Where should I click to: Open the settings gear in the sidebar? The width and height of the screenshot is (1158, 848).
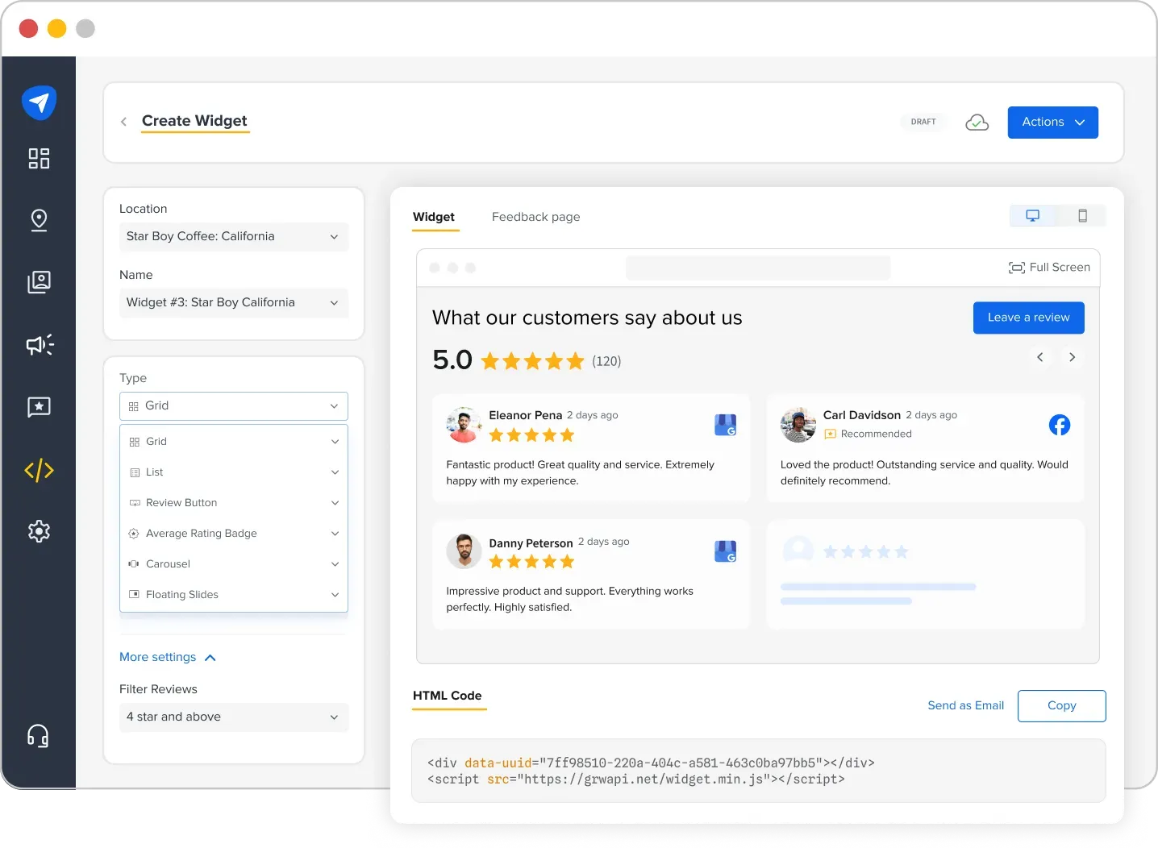(x=39, y=530)
